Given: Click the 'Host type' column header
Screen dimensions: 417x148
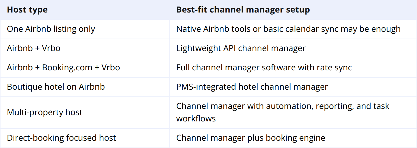Looking at the screenshot, I should tap(85, 10).
